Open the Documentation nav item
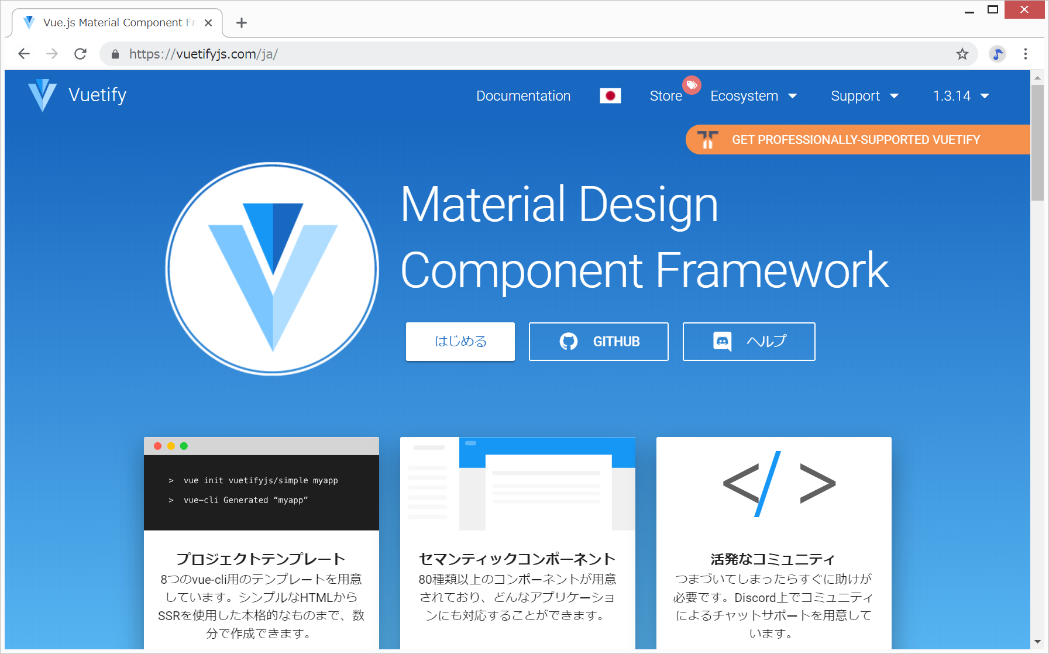 [523, 96]
